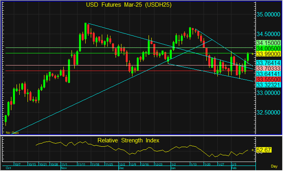Select the 10/7 date marker
Image resolution: width=283 pixels, height=171 pixels.
18,164
